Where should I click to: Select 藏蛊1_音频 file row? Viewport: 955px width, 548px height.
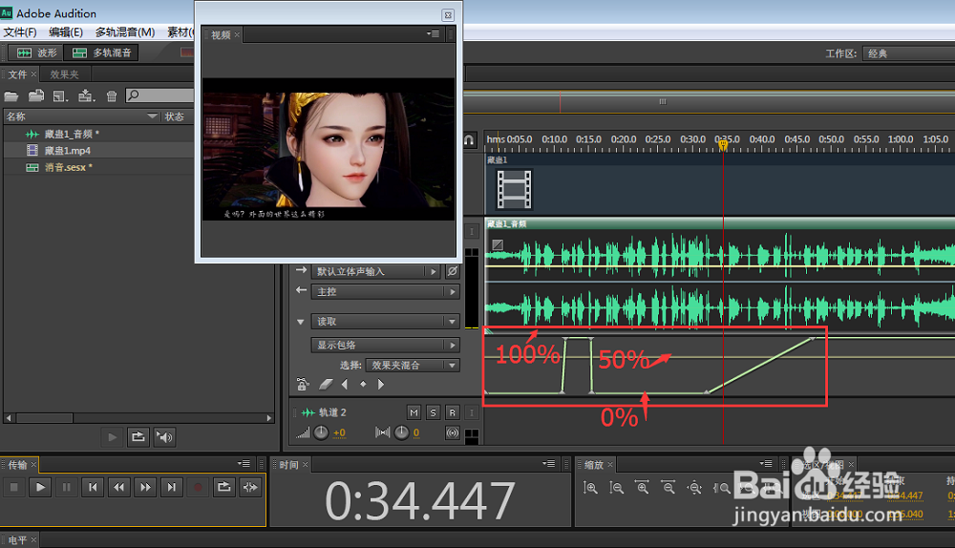point(98,134)
